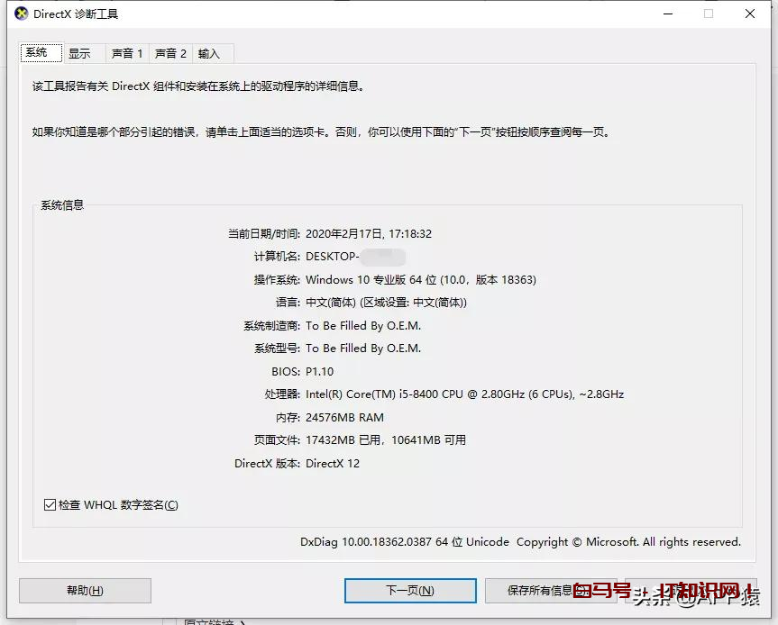
Task: Open the 声音 1 tab
Action: click(x=126, y=53)
